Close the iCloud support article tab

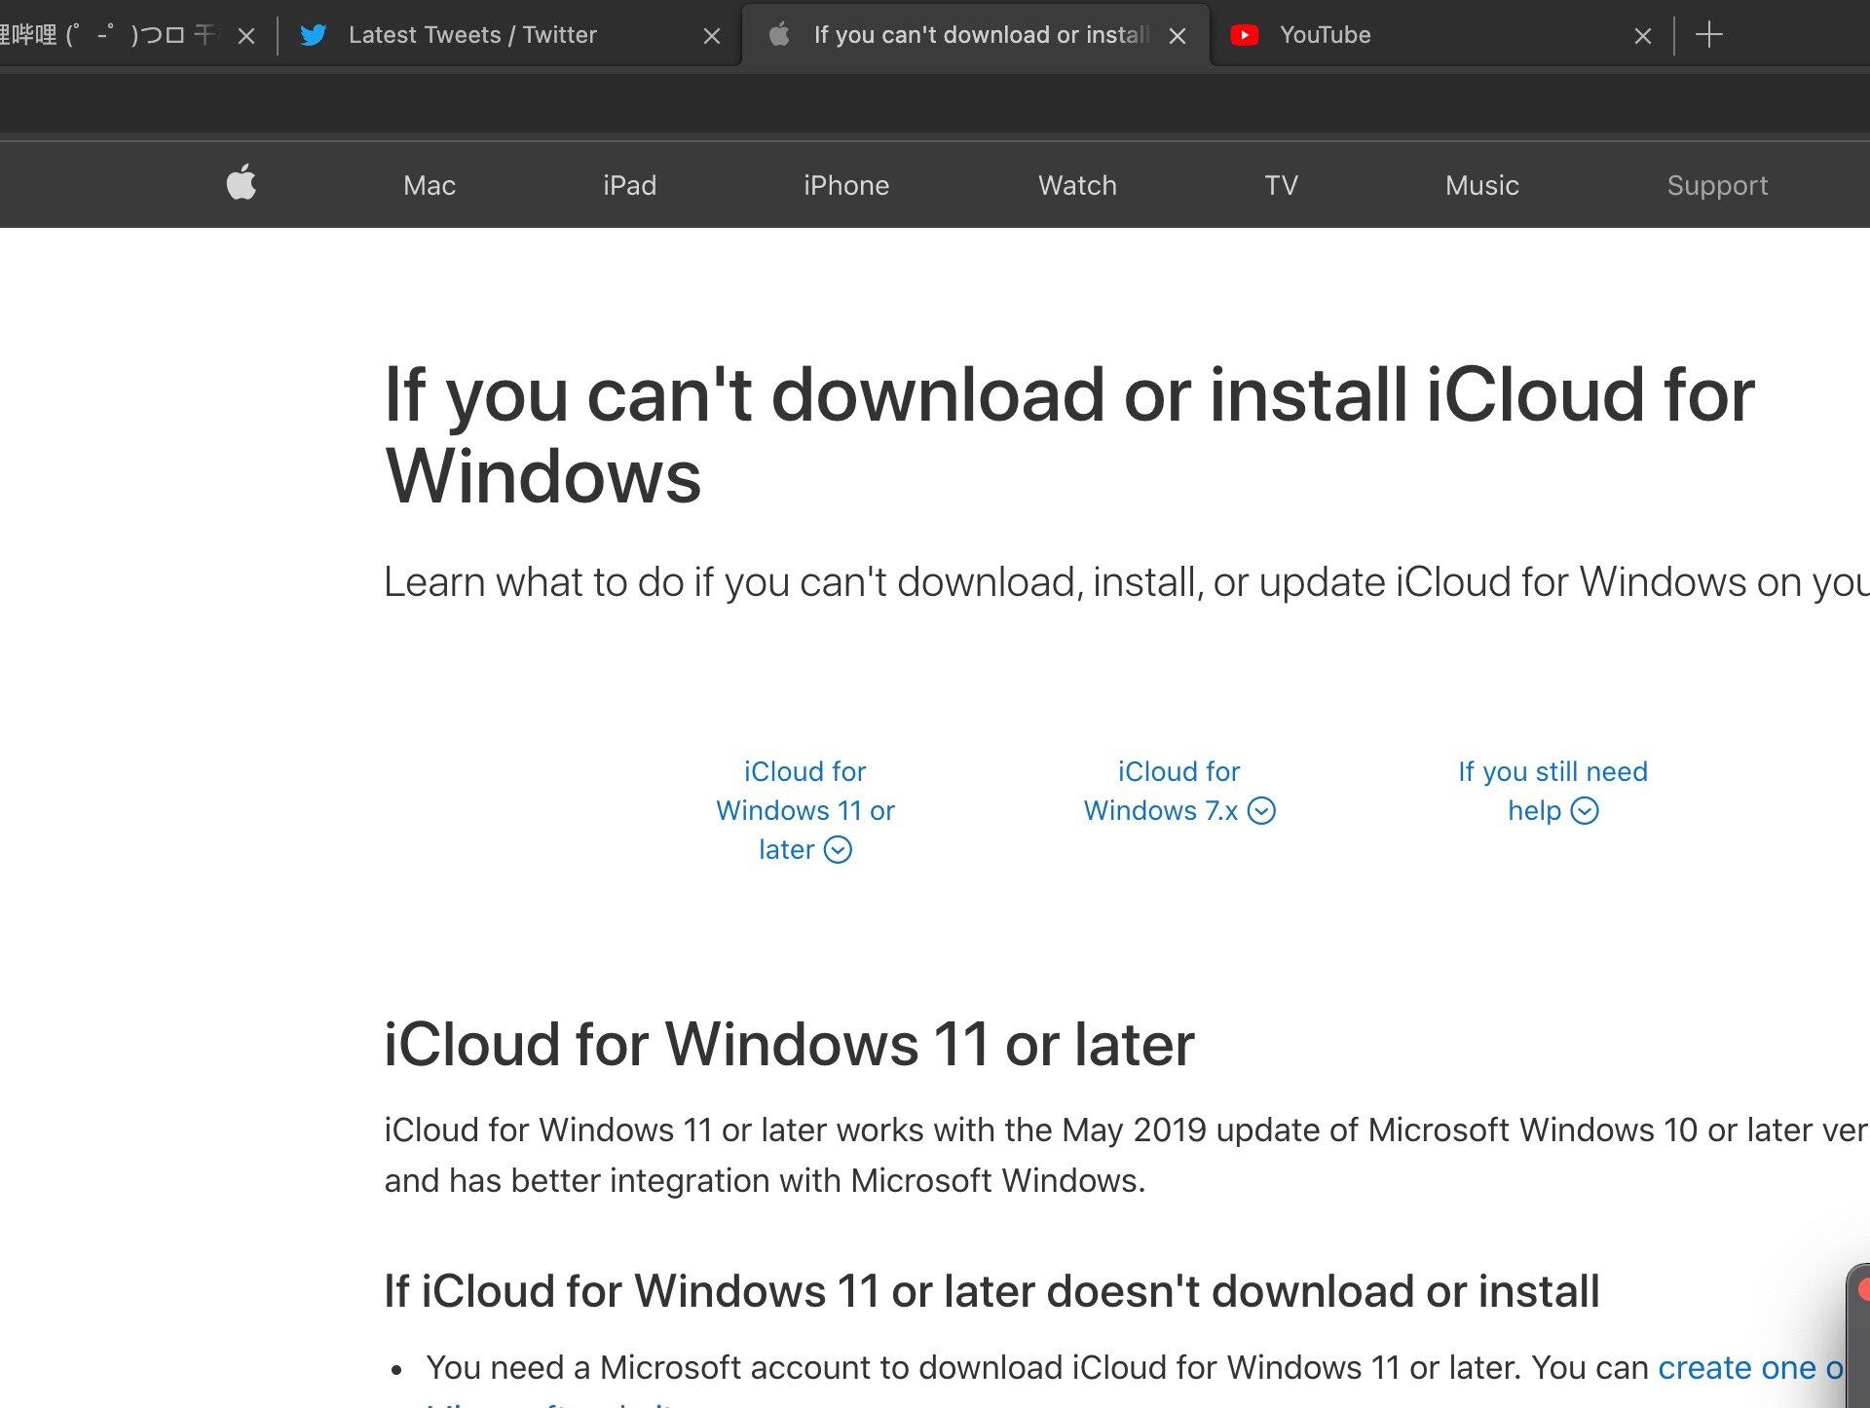click(1178, 37)
